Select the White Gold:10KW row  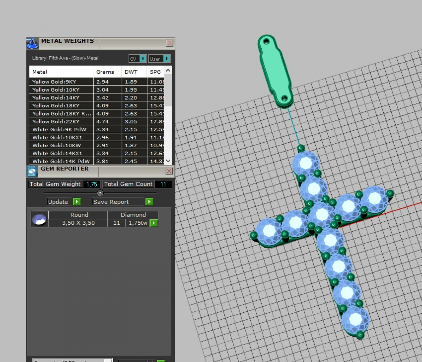point(61,145)
